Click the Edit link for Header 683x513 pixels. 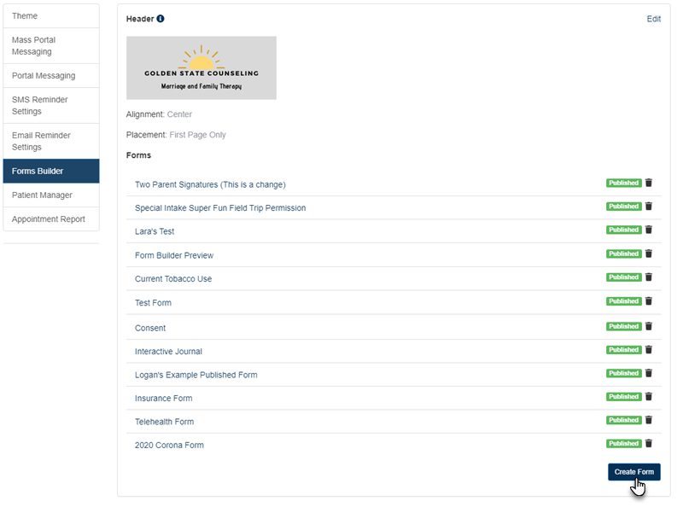[653, 19]
